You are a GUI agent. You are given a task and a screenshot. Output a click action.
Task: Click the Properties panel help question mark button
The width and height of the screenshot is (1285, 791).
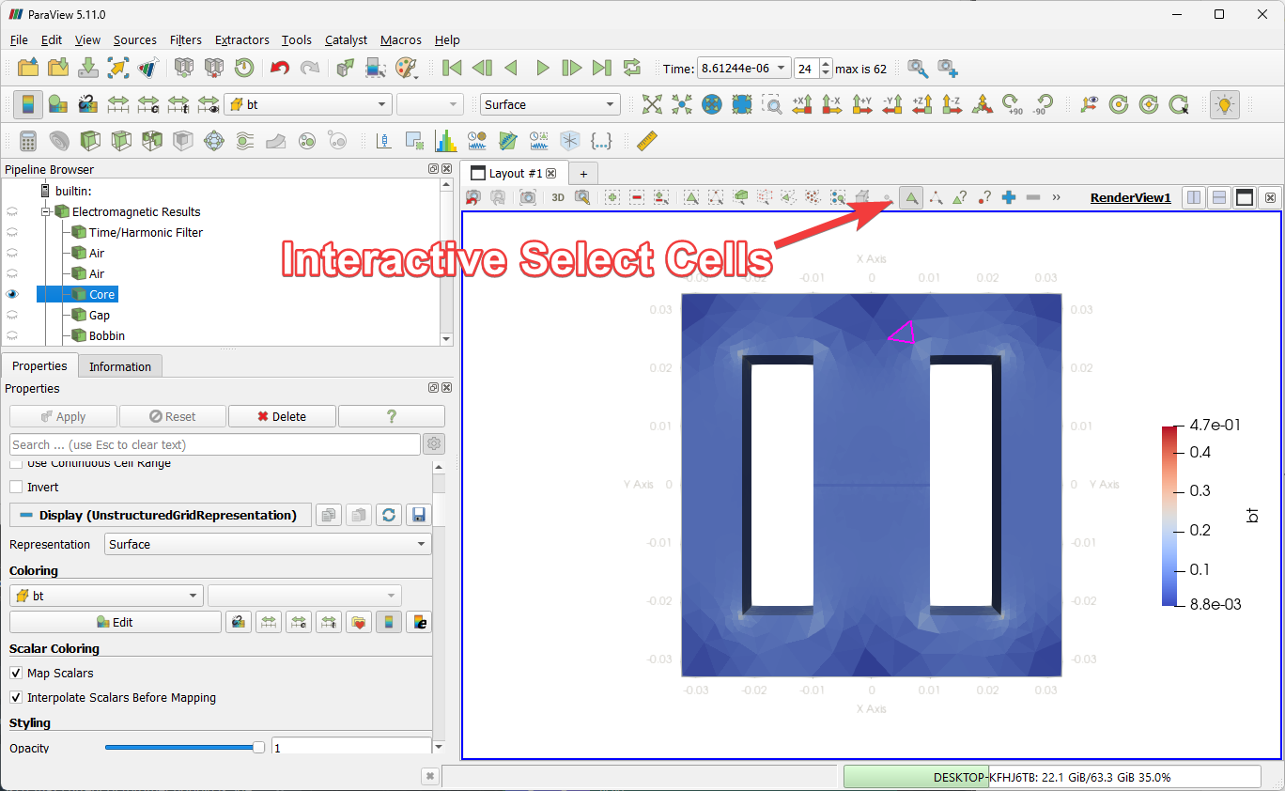tap(392, 416)
